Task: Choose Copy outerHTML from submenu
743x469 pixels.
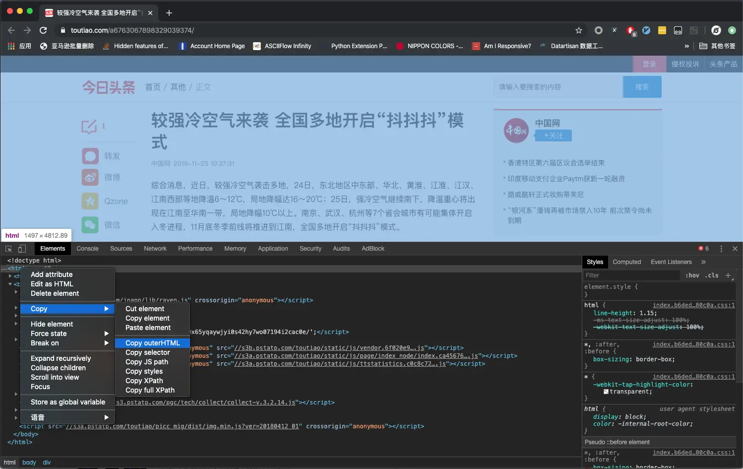Action: [x=152, y=343]
